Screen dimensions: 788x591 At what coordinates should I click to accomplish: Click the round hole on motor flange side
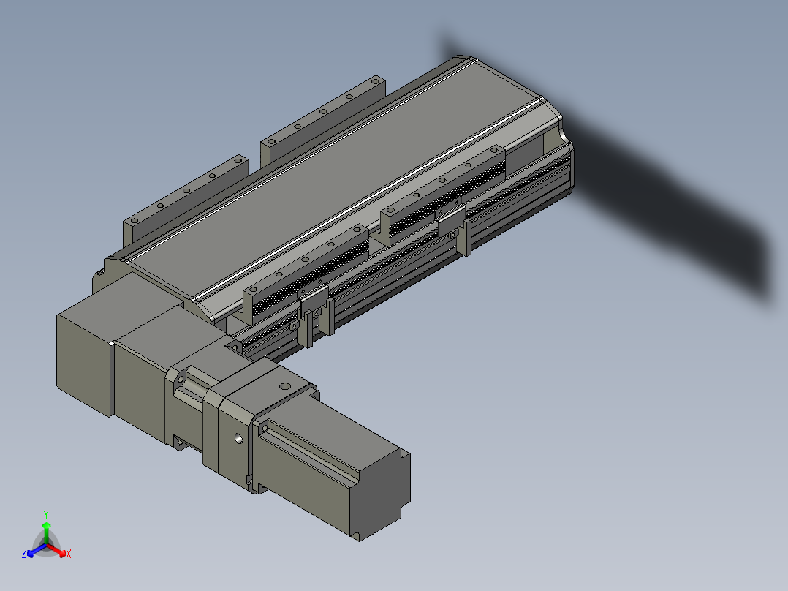239,439
